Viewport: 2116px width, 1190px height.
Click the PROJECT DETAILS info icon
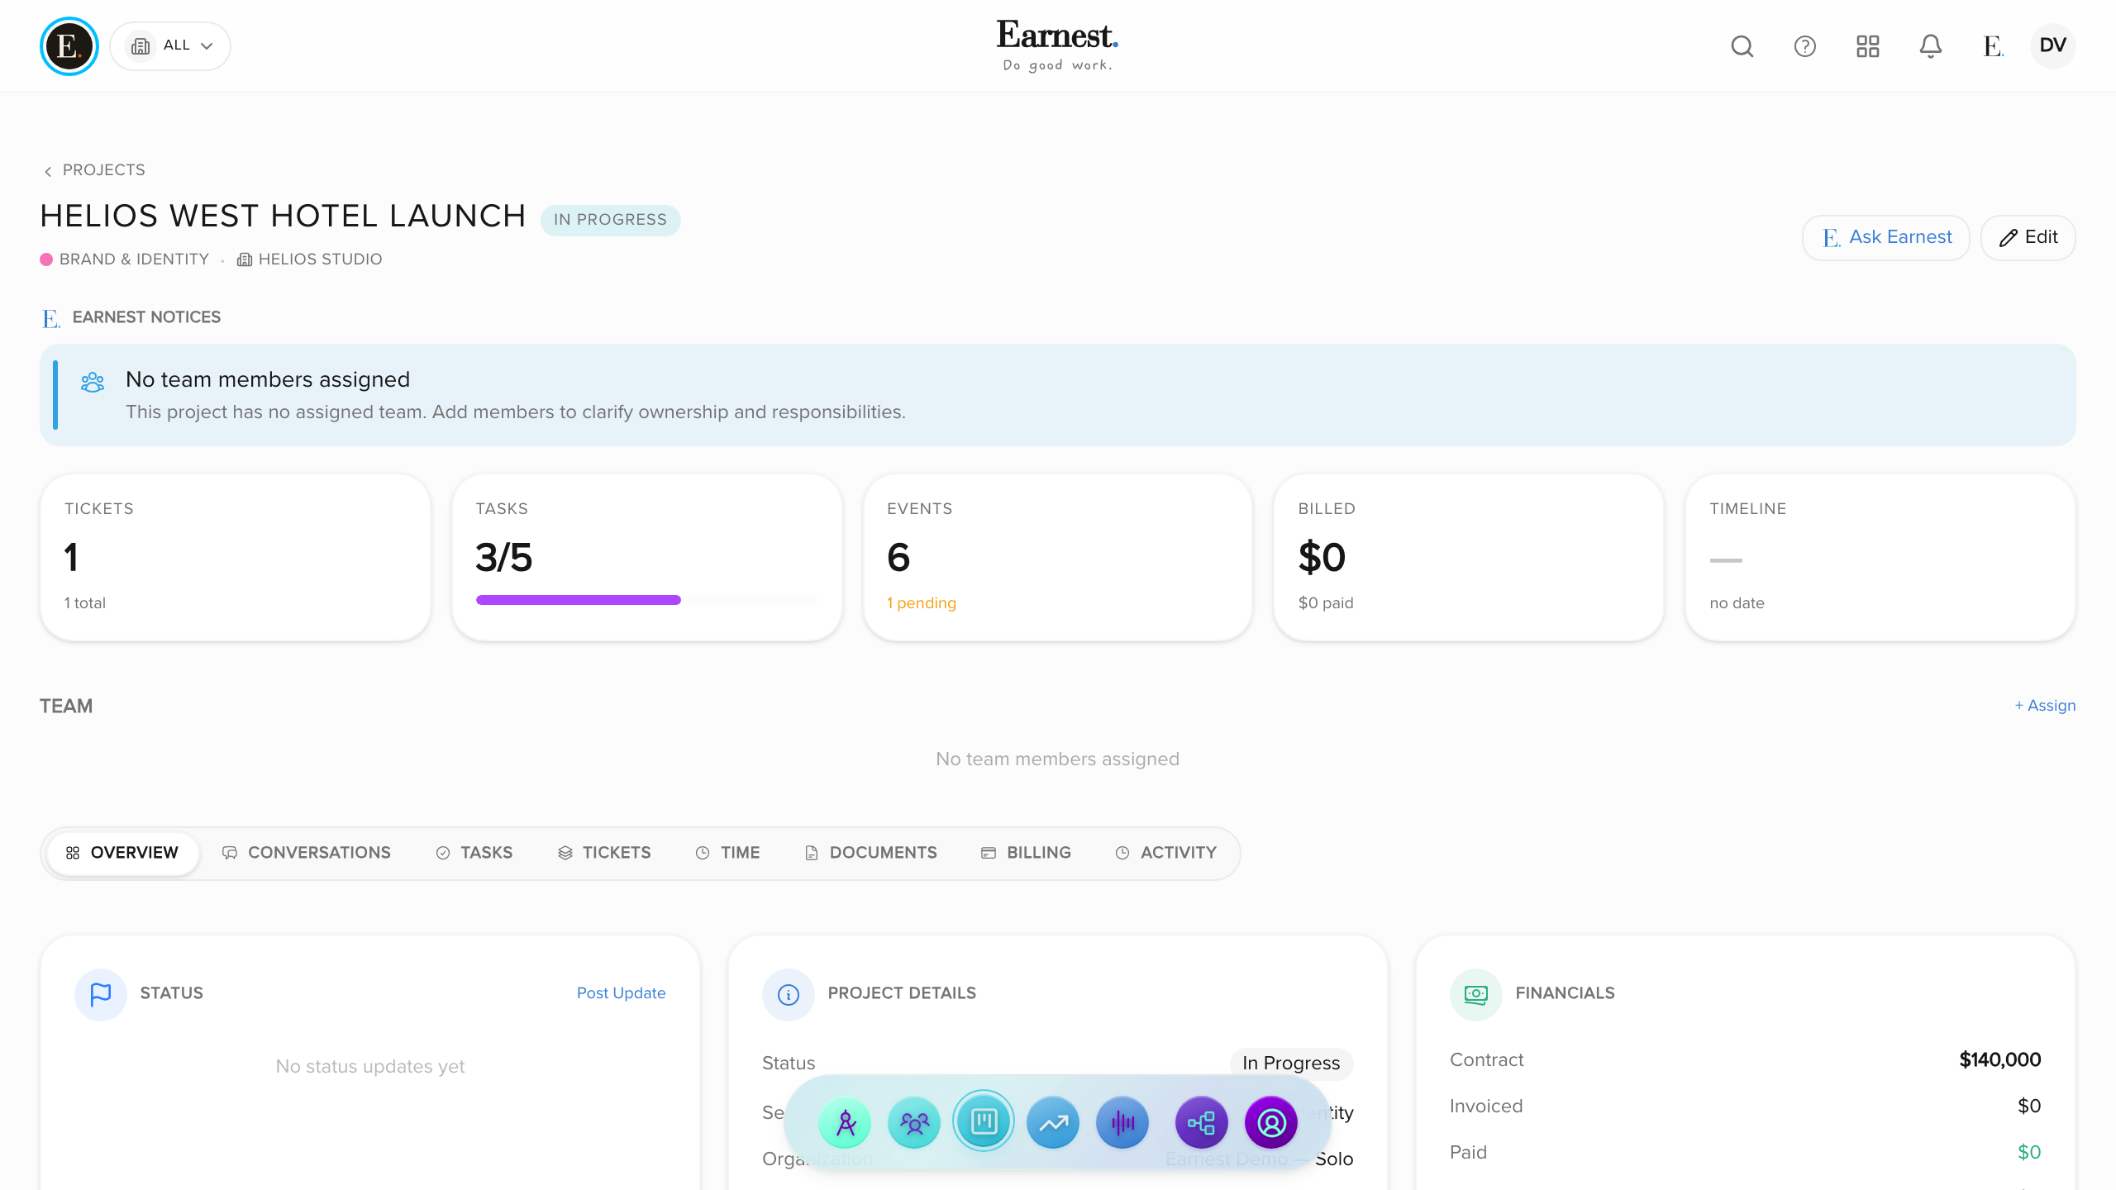pos(789,994)
